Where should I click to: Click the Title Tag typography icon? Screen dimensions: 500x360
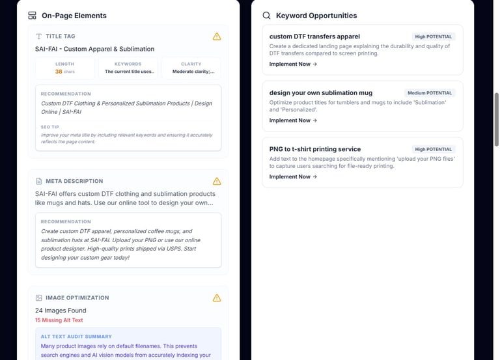pos(39,36)
